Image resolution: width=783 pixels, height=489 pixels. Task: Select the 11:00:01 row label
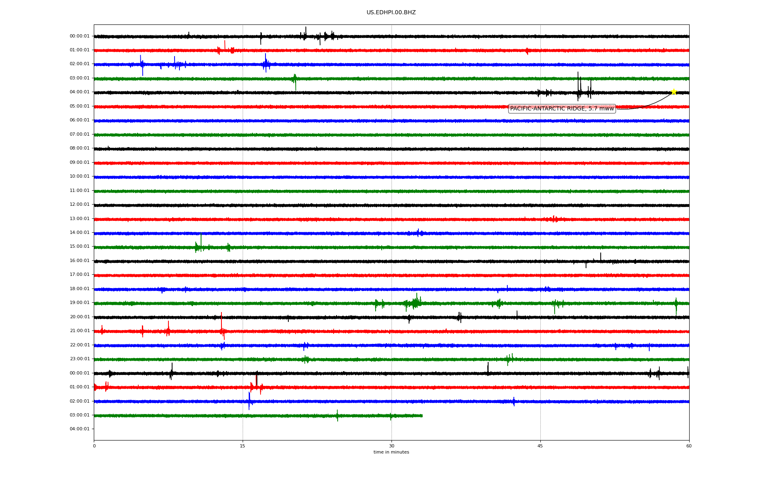pos(80,191)
